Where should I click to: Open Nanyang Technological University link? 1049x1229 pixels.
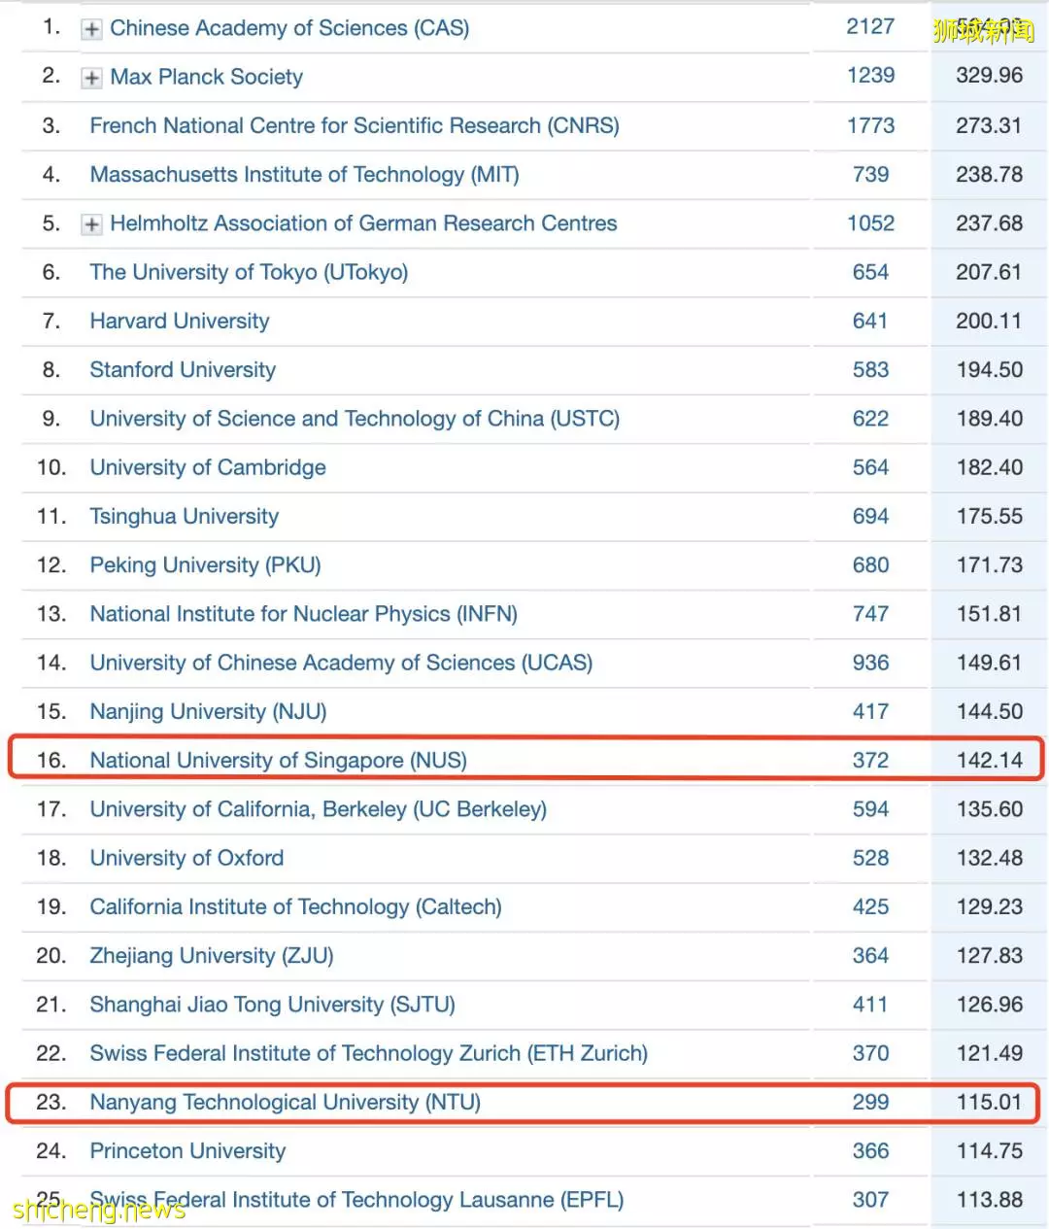click(286, 1102)
